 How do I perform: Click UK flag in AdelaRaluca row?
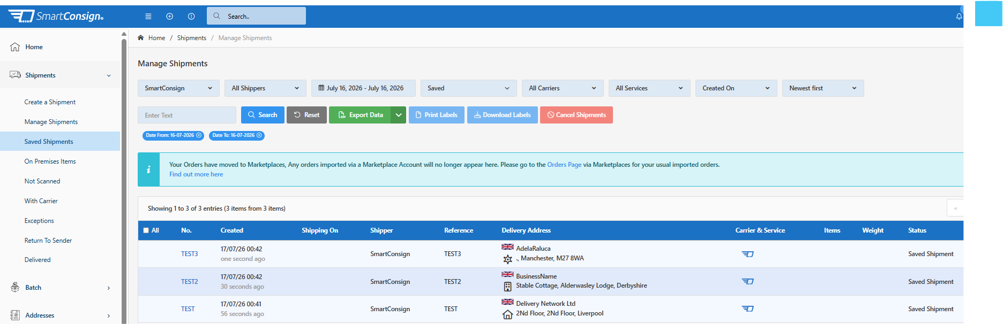pos(507,247)
